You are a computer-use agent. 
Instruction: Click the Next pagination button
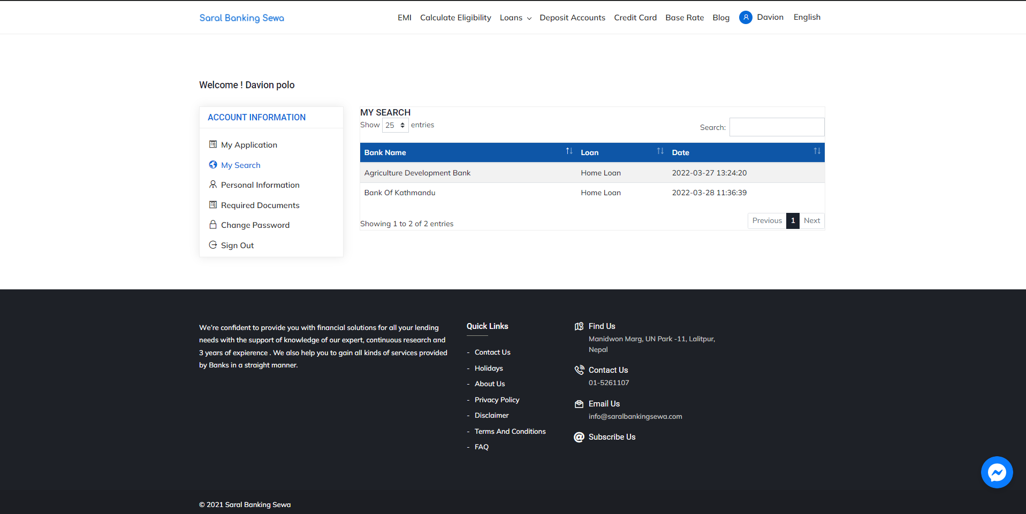click(812, 220)
